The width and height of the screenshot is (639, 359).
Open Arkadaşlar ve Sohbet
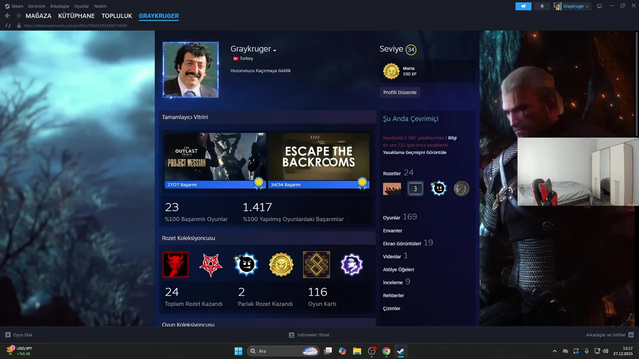610,335
